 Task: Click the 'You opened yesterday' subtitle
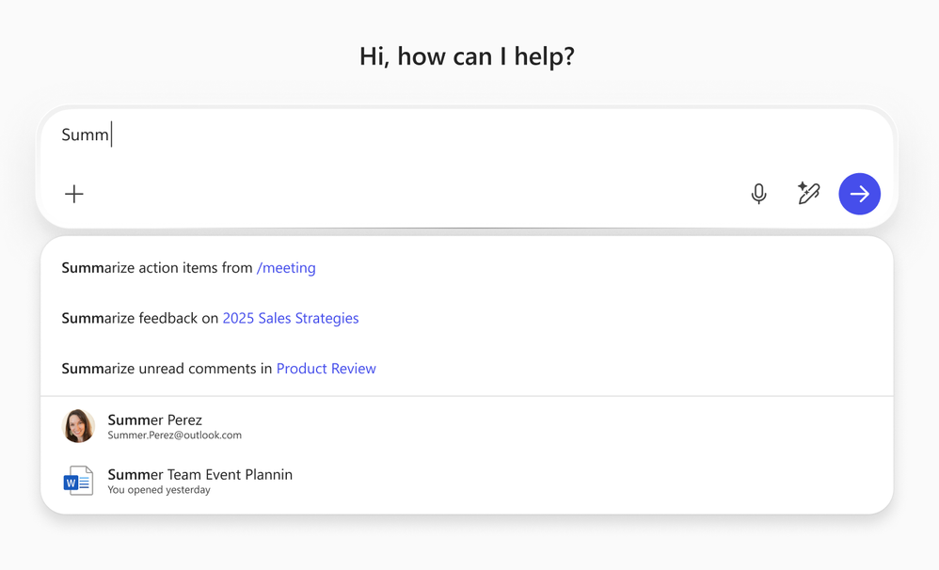(159, 490)
